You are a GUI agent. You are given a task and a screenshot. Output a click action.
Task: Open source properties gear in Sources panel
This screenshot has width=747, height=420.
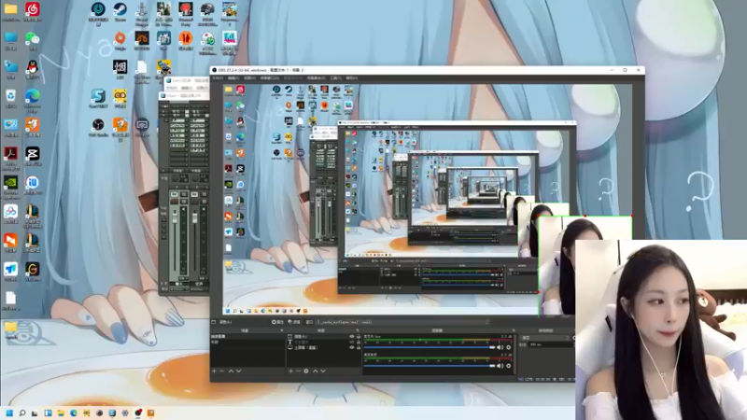(x=306, y=371)
